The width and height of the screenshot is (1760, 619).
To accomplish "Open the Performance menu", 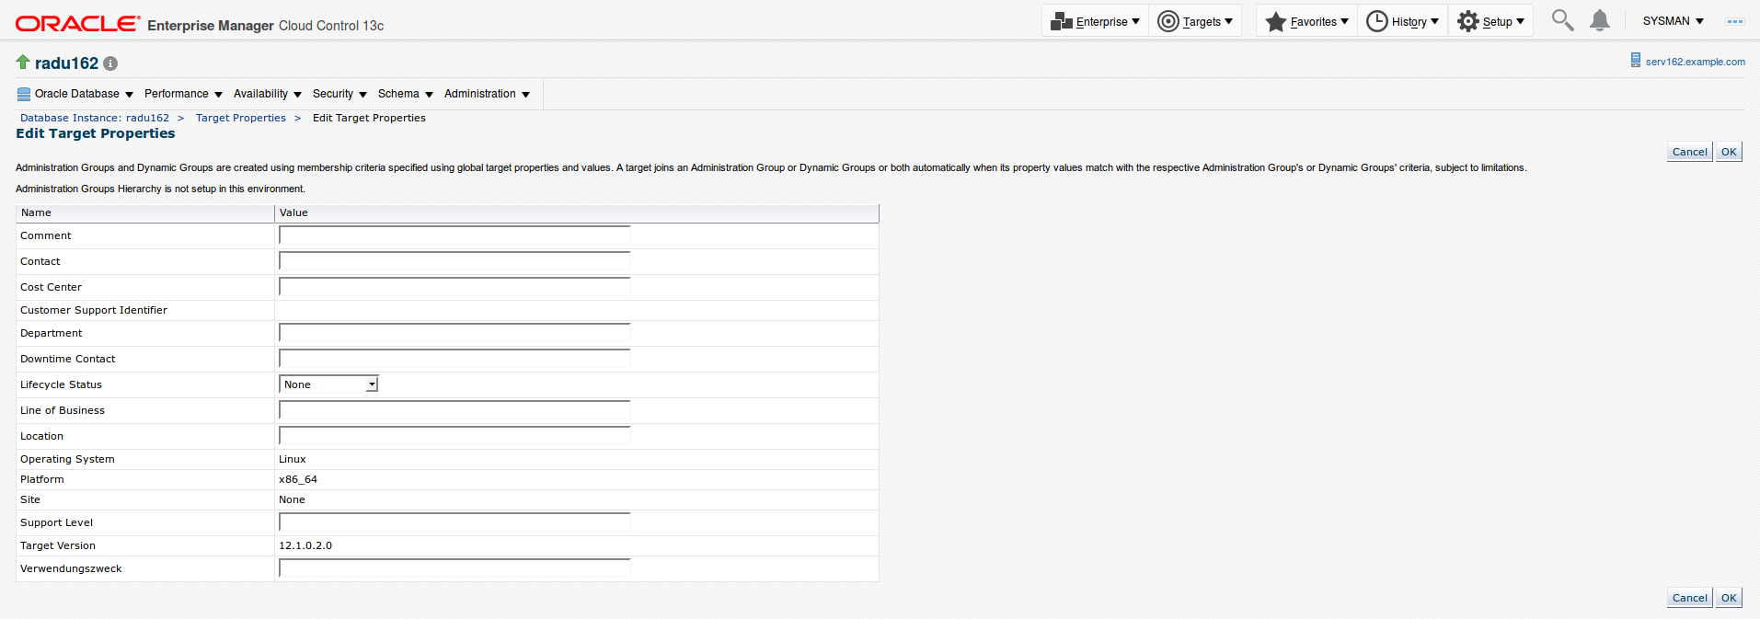I will (x=183, y=94).
